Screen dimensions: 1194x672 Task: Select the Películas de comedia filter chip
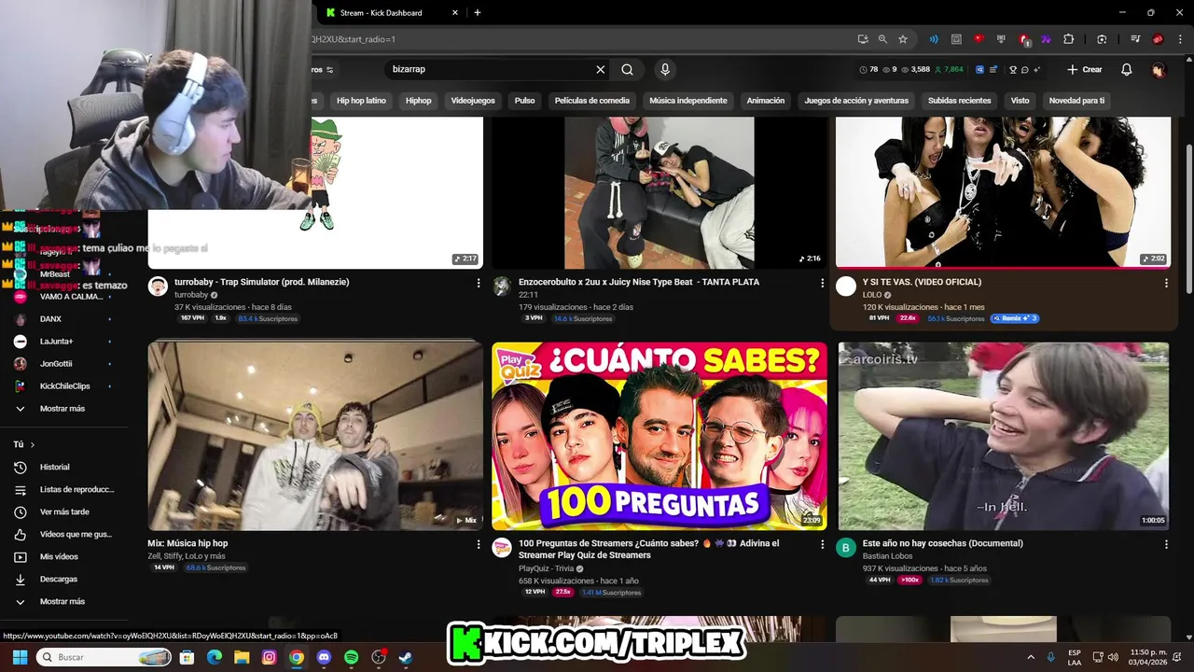coord(592,101)
